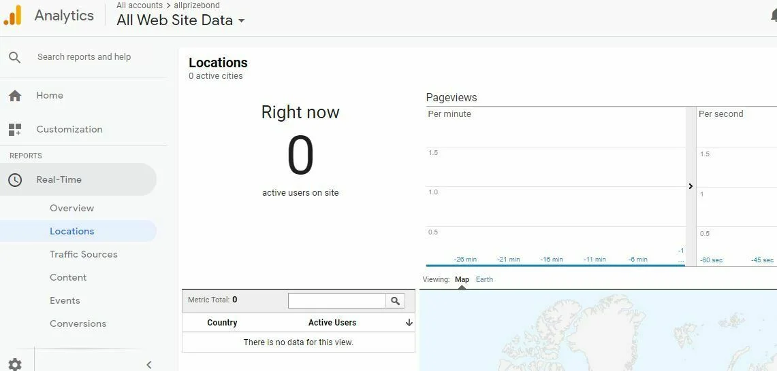
Task: Click the 'active users on site' text
Action: [x=300, y=193]
